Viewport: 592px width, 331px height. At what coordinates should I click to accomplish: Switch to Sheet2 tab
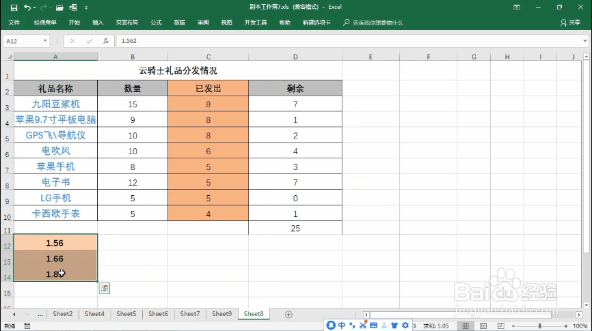coord(63,314)
